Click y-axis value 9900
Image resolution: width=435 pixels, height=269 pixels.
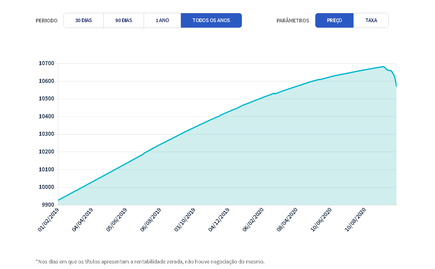point(48,205)
